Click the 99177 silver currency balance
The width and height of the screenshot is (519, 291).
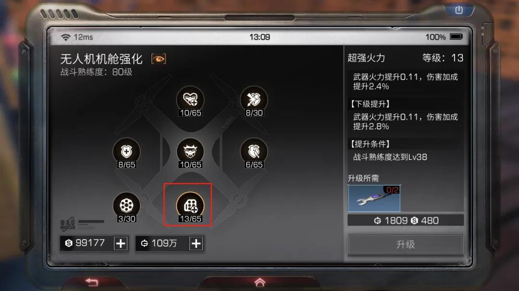coord(86,243)
